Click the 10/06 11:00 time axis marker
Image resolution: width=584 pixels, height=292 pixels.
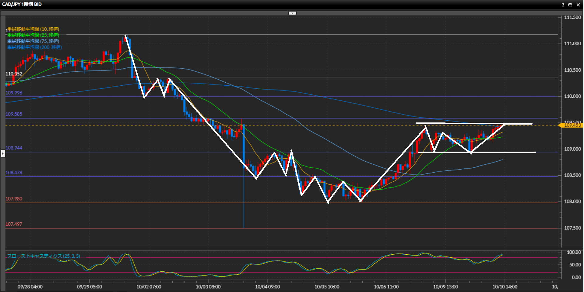coord(386,287)
